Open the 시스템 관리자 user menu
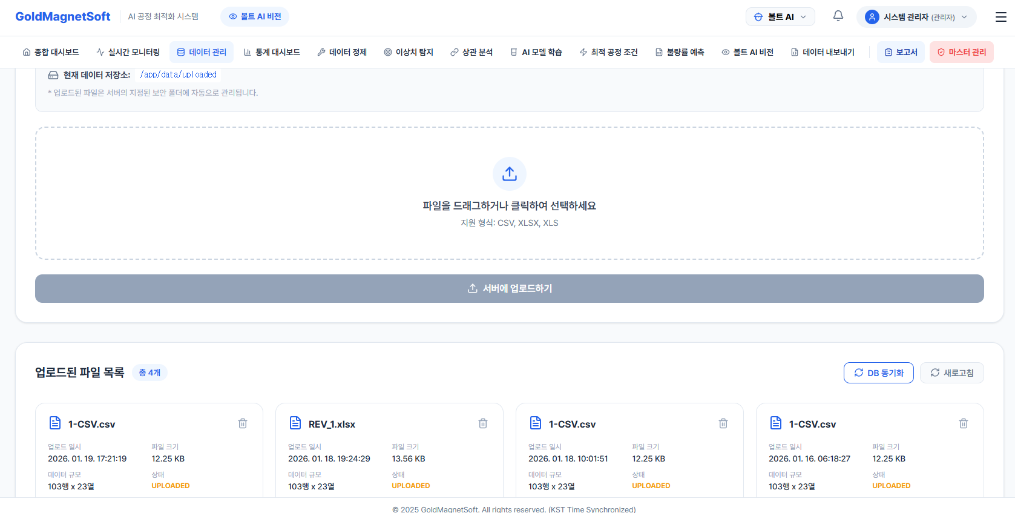 pyautogui.click(x=916, y=17)
